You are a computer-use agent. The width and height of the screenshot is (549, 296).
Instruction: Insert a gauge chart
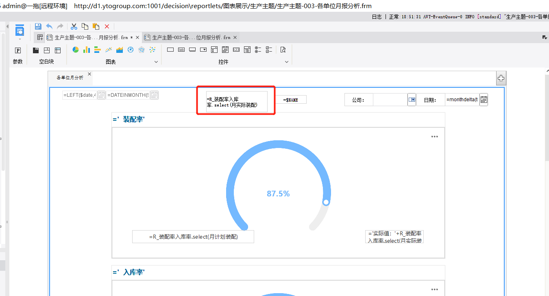(x=131, y=50)
